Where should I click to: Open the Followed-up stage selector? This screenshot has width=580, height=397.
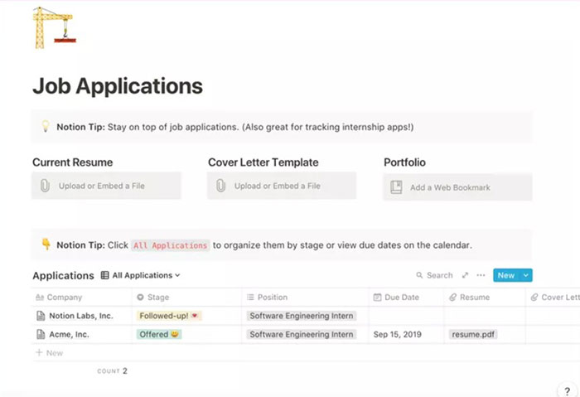[x=169, y=316]
